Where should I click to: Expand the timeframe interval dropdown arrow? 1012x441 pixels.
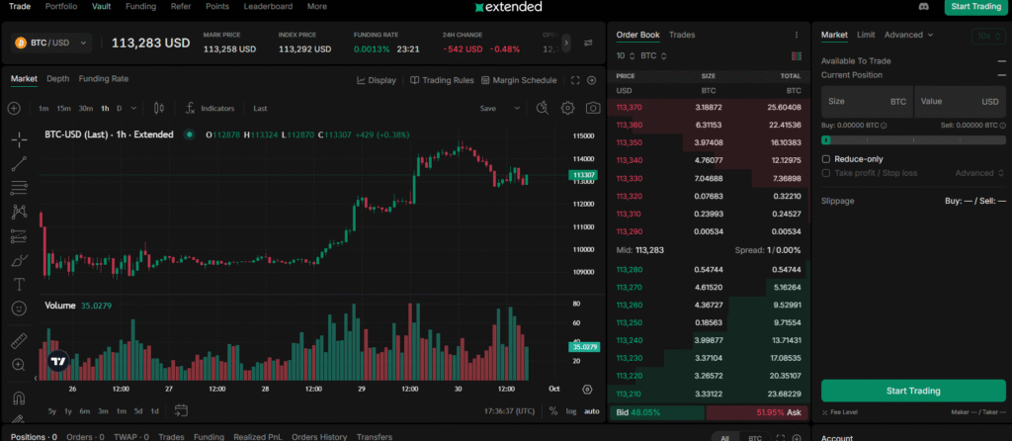point(133,109)
